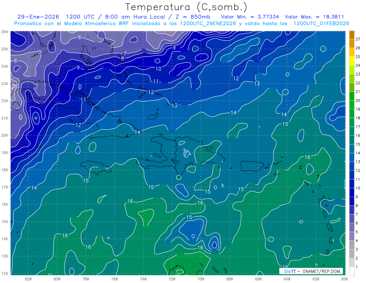Click the '1200UTC_01FEB2026' valid-until text
Screen dimensions: 366x283
click(x=321, y=24)
